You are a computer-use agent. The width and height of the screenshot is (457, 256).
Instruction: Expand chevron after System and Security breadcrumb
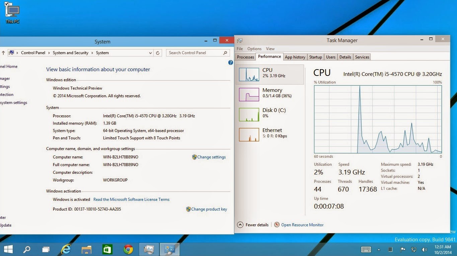(92, 53)
